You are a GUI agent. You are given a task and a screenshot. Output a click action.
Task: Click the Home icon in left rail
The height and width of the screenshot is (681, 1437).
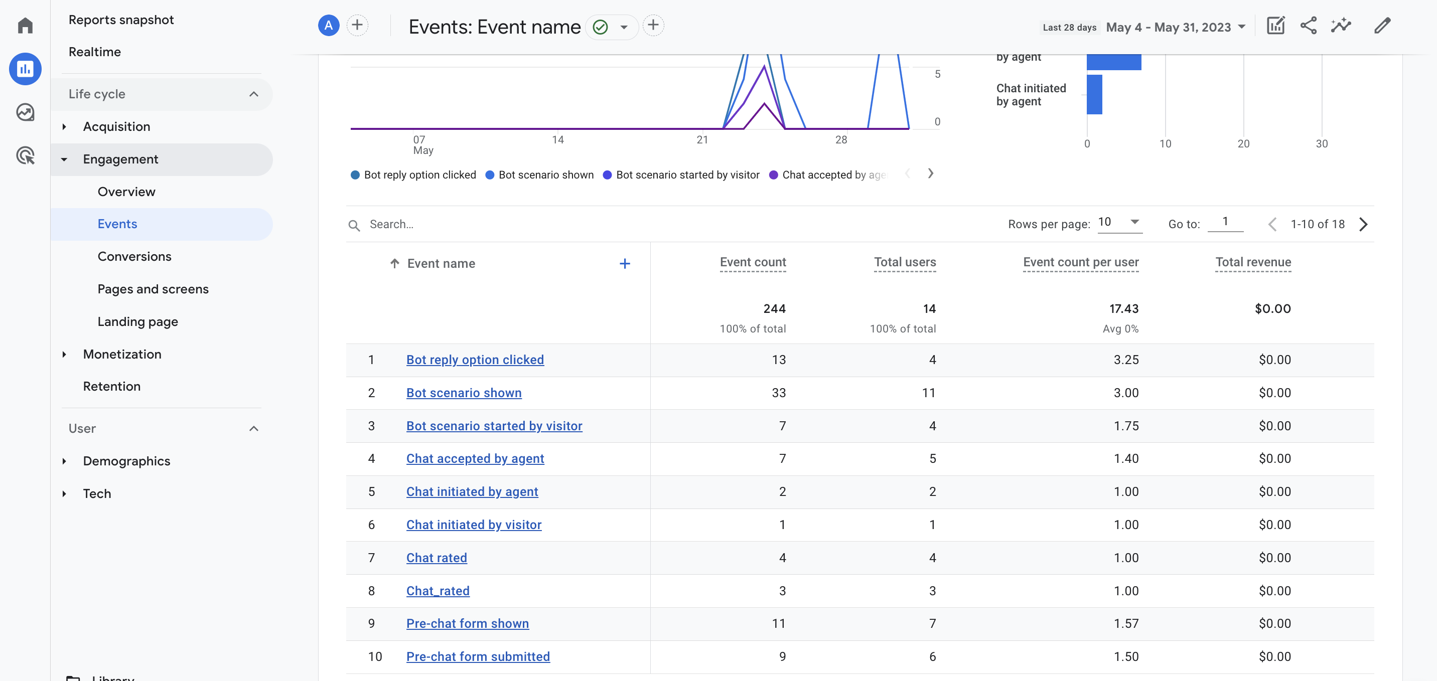pyautogui.click(x=25, y=26)
